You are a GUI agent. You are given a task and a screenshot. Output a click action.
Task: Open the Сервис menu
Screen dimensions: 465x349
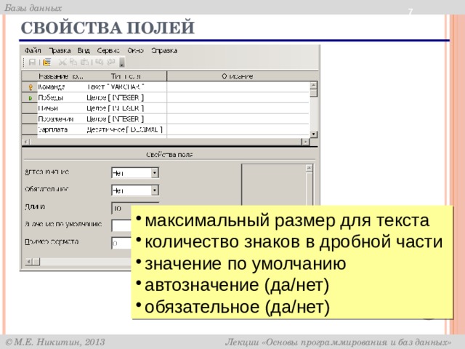tap(108, 50)
